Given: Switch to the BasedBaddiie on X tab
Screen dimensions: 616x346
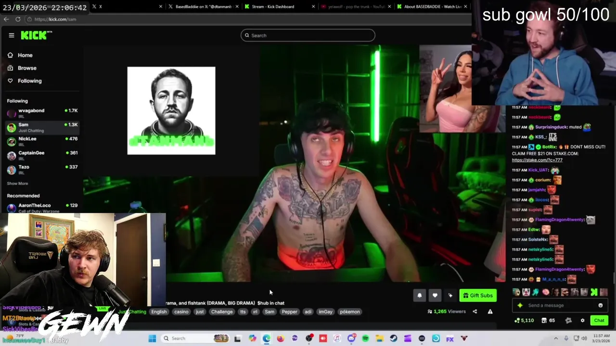Looking at the screenshot, I should coord(203,7).
